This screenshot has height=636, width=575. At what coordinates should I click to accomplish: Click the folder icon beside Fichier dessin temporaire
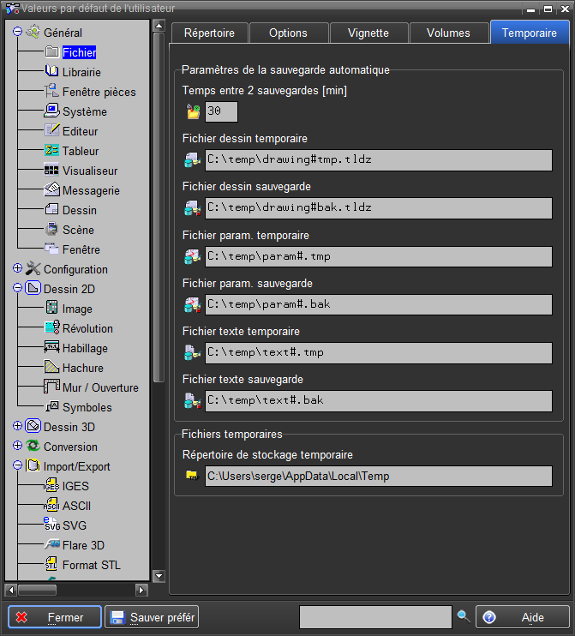[x=192, y=159]
